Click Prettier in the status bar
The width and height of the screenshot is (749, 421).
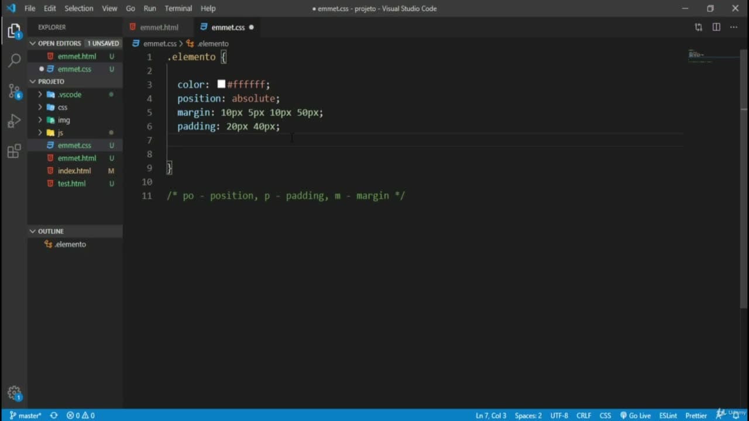[696, 415]
